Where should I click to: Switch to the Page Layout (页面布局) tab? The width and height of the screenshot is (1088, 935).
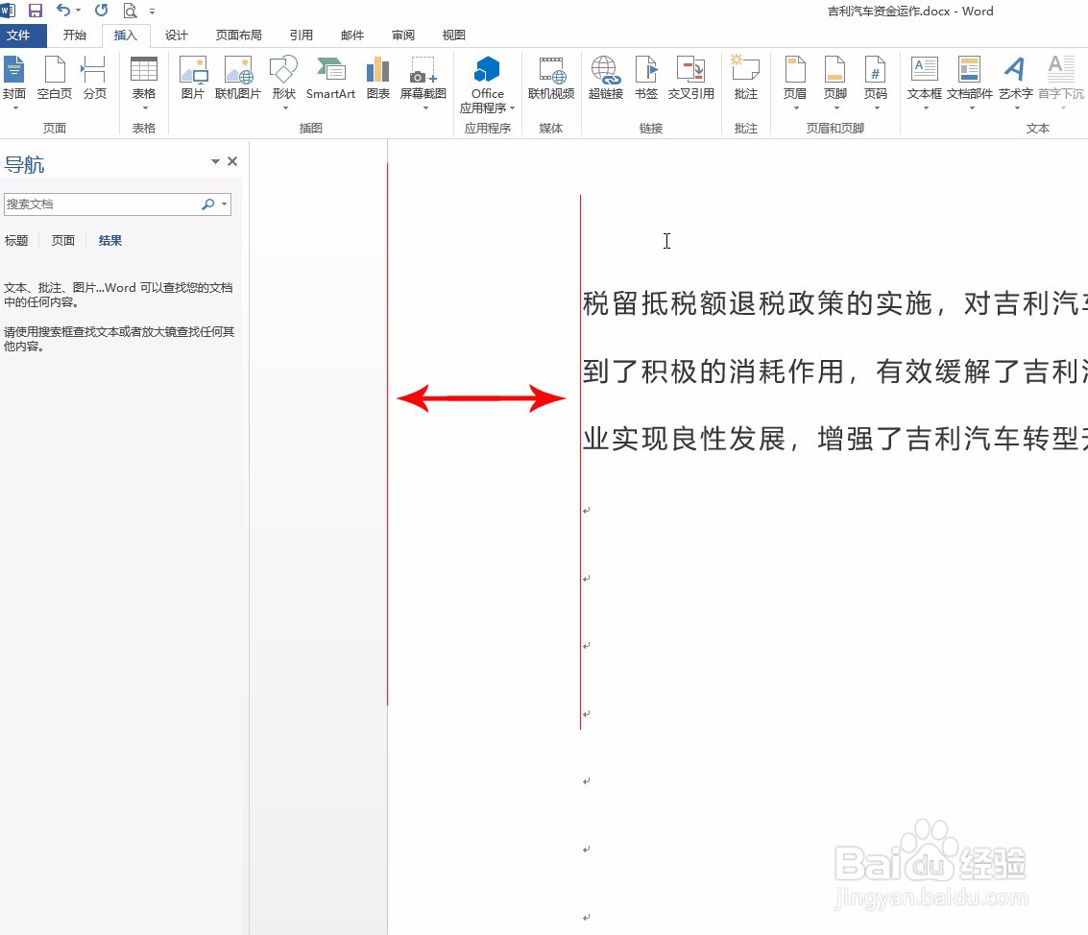click(239, 36)
